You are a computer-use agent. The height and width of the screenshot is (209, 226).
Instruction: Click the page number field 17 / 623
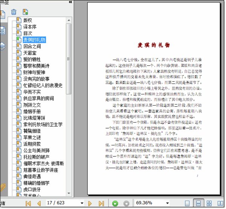click(x=63, y=203)
